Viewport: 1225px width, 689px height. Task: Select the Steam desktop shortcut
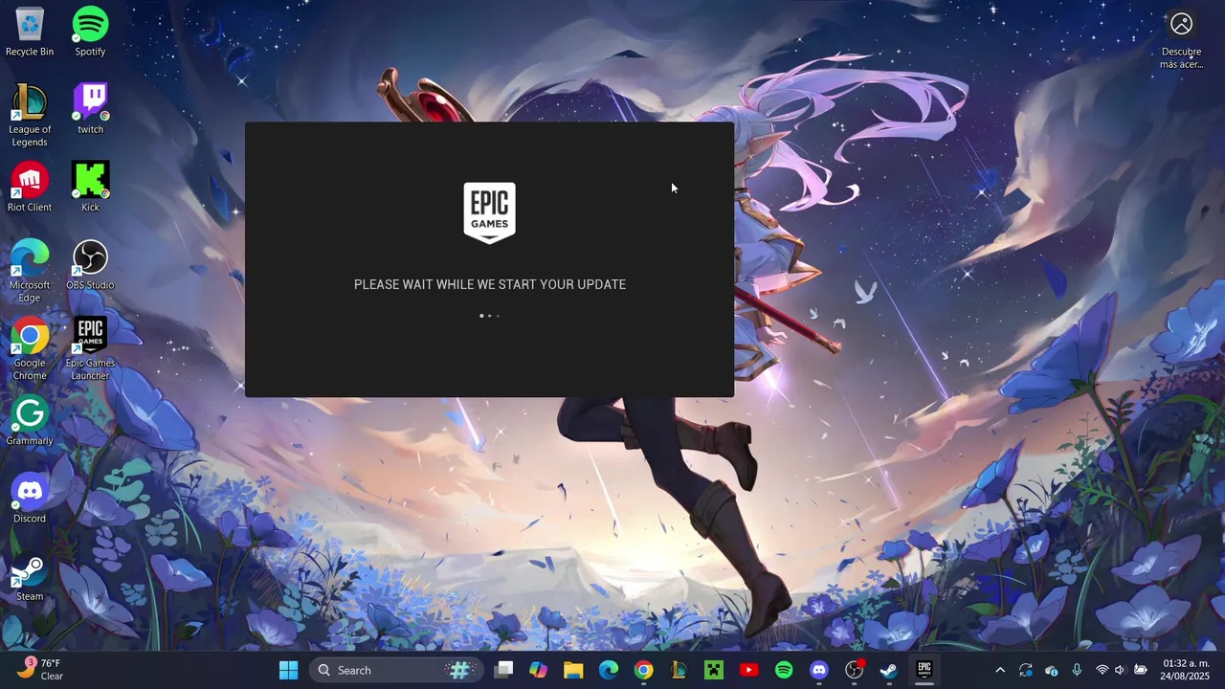pyautogui.click(x=30, y=577)
